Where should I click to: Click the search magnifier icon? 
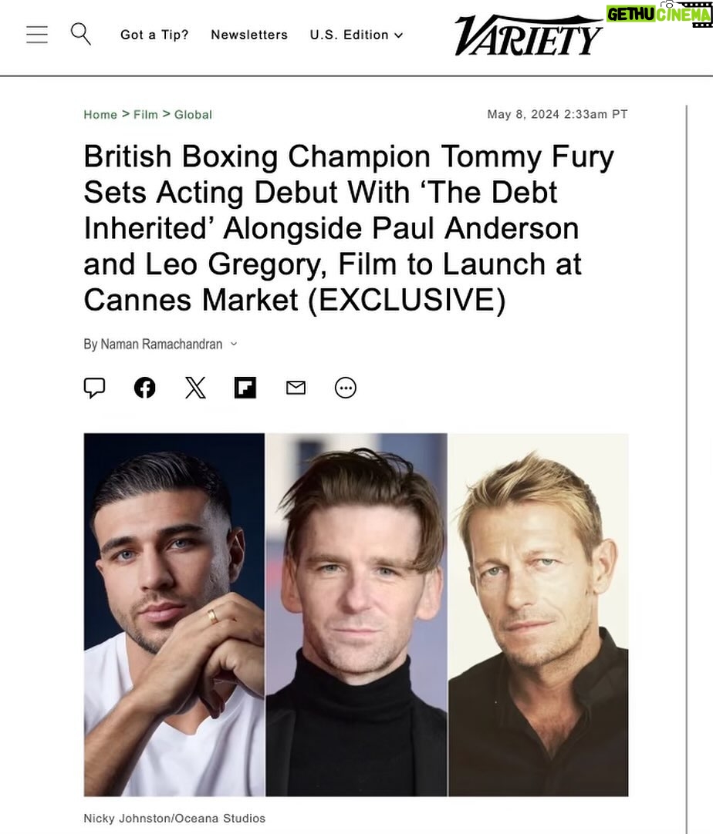pyautogui.click(x=80, y=33)
